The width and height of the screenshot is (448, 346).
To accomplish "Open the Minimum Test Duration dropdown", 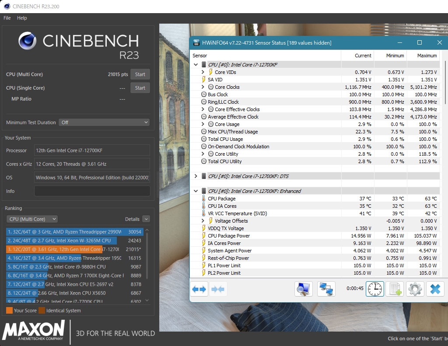I will pyautogui.click(x=104, y=122).
